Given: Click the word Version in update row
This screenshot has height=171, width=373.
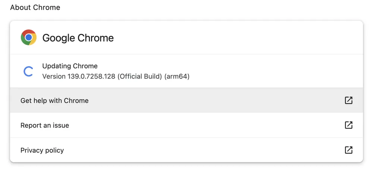Looking at the screenshot, I should coord(54,76).
